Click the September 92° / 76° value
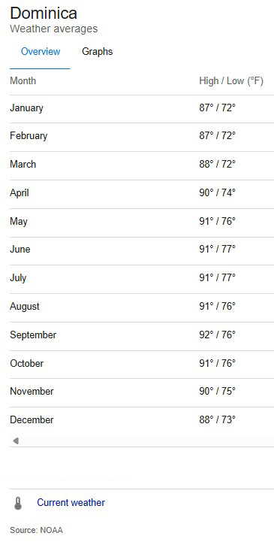The width and height of the screenshot is (274, 542). 218,335
